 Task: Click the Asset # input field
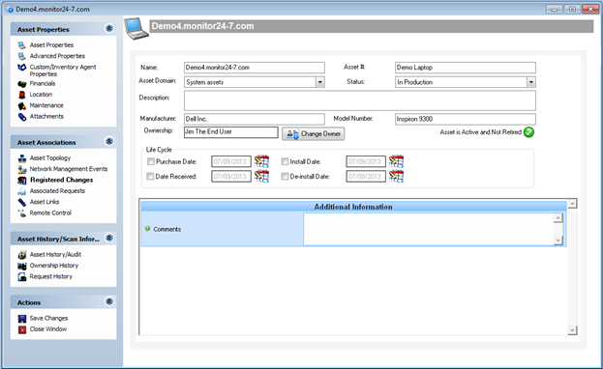466,68
